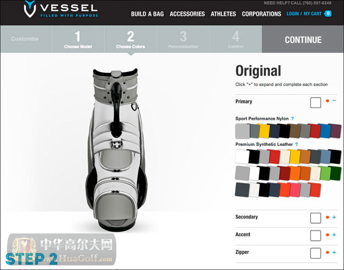Click the CONTINUE button

(x=303, y=39)
